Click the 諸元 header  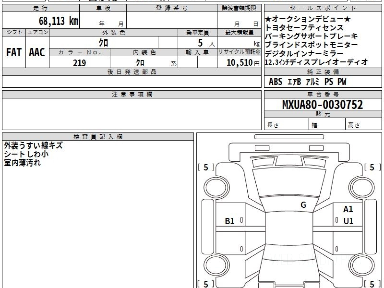(x=323, y=114)
